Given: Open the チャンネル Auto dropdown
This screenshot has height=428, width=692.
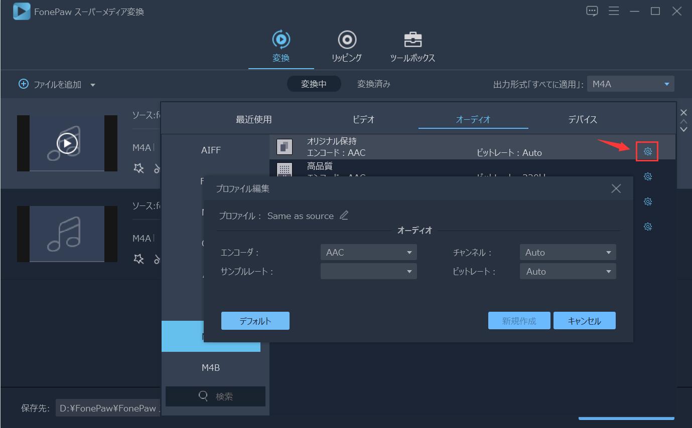Looking at the screenshot, I should [x=568, y=253].
